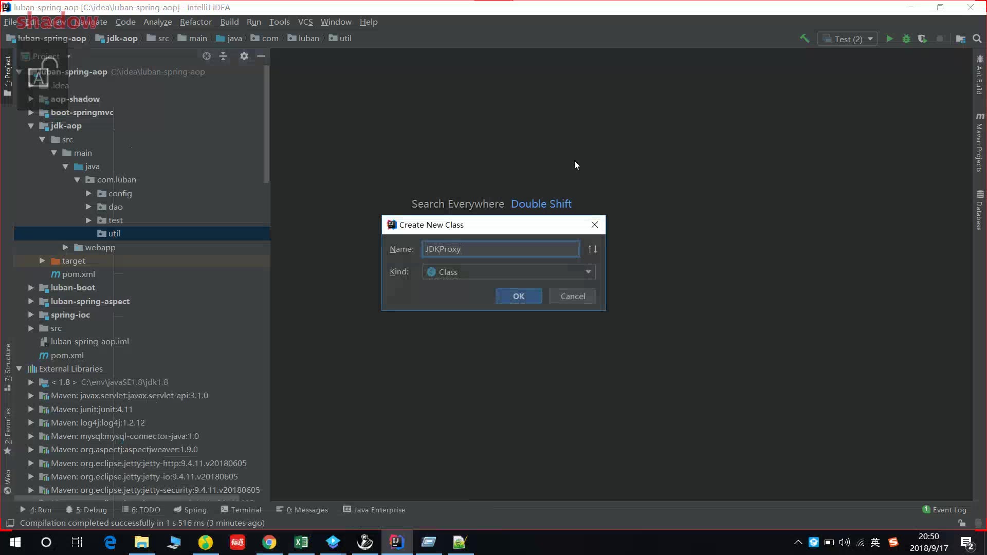Toggle the Database side panel
This screenshot has width=987, height=555.
click(x=979, y=211)
